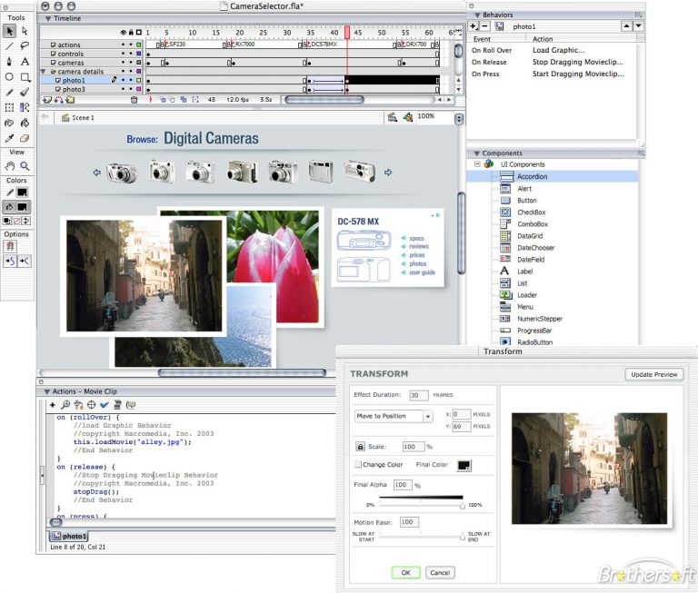Select the Subselection tool

(25, 31)
